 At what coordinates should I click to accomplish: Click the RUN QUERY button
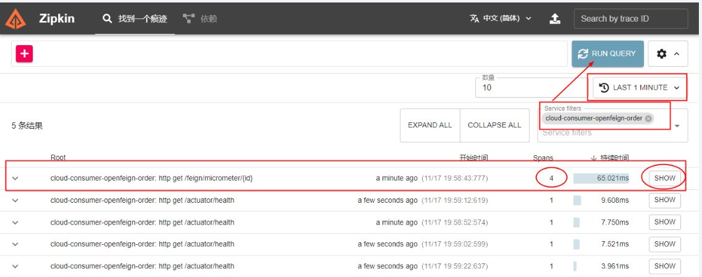click(607, 54)
